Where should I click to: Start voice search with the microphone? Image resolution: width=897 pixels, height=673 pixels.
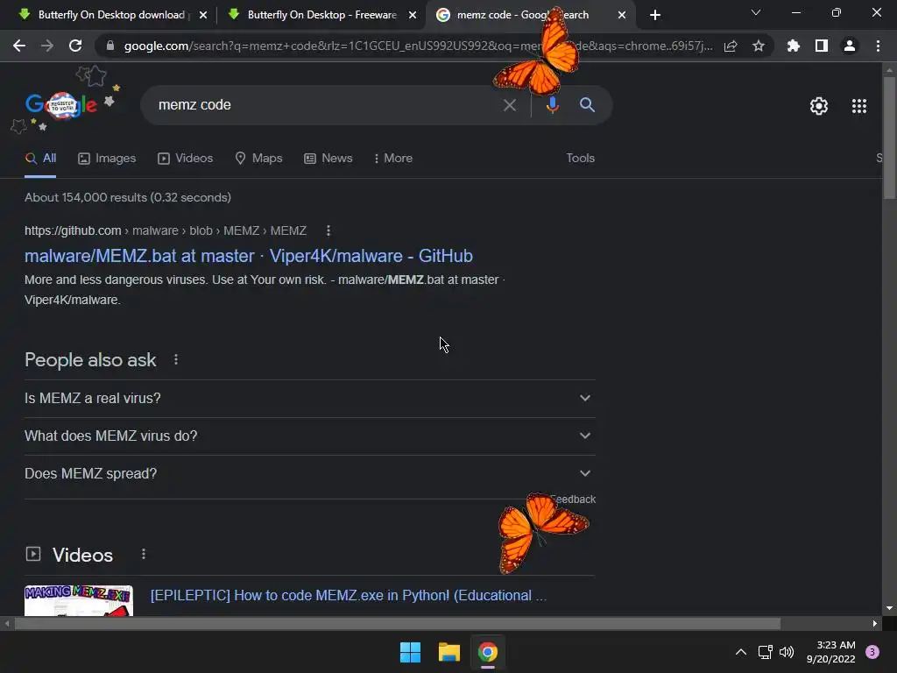click(552, 105)
